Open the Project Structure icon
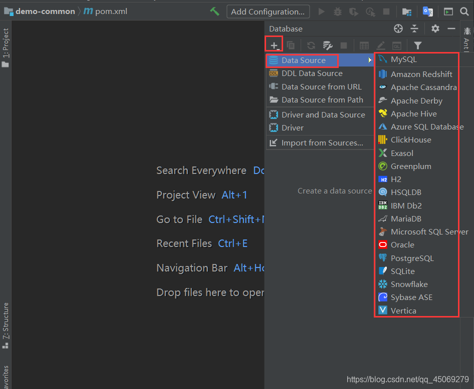474x389 pixels. tap(407, 12)
